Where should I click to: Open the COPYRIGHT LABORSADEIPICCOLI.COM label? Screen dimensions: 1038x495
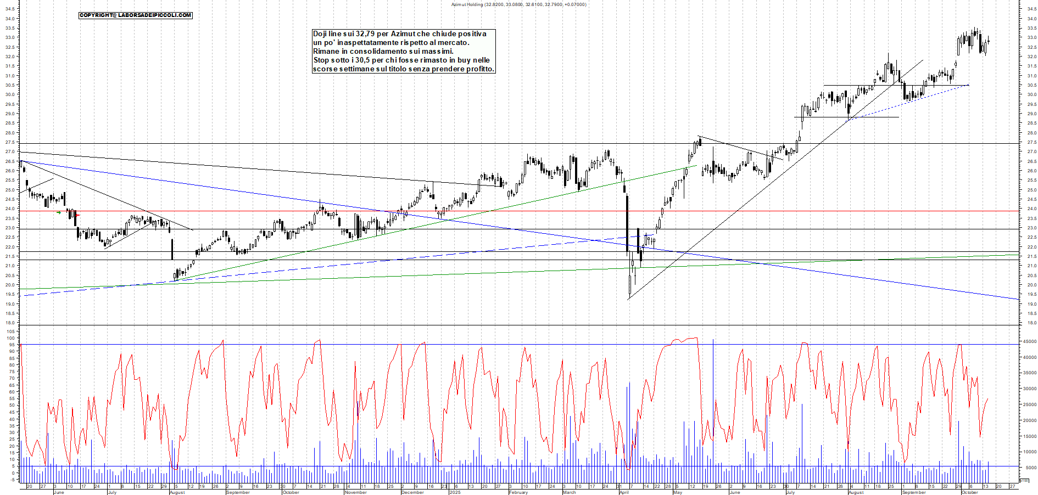click(x=135, y=15)
